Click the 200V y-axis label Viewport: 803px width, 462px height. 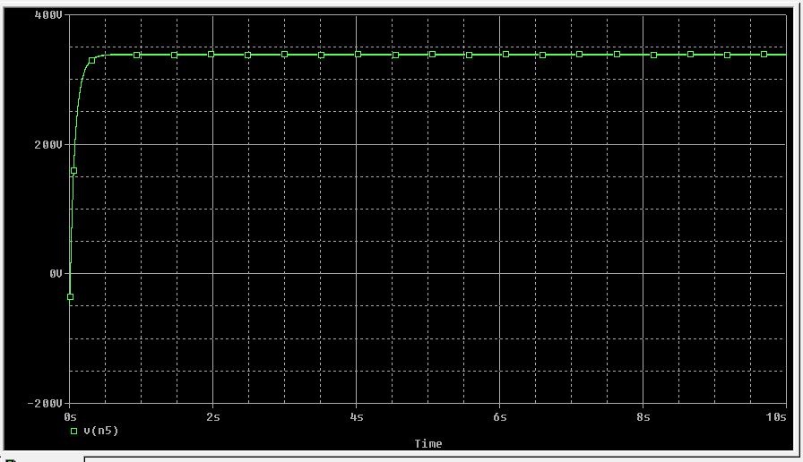(x=50, y=144)
